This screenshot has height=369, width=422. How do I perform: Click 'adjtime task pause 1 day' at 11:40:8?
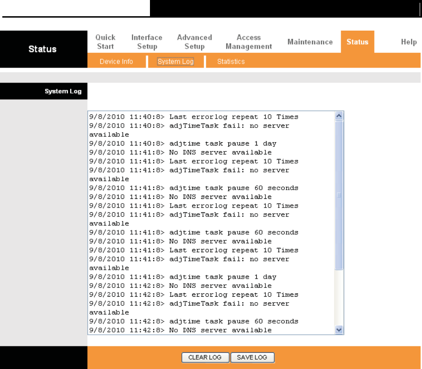point(222,144)
